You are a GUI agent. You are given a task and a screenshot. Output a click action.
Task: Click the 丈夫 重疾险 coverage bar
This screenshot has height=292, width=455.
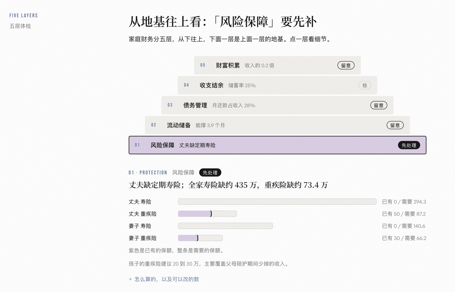[207, 214]
